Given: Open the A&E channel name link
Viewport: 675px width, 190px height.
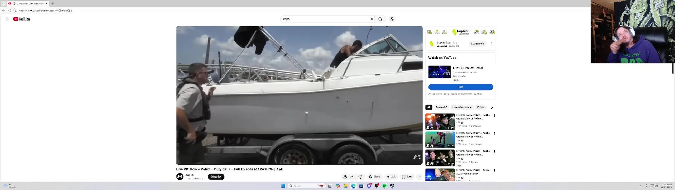Looking at the screenshot, I should point(188,175).
